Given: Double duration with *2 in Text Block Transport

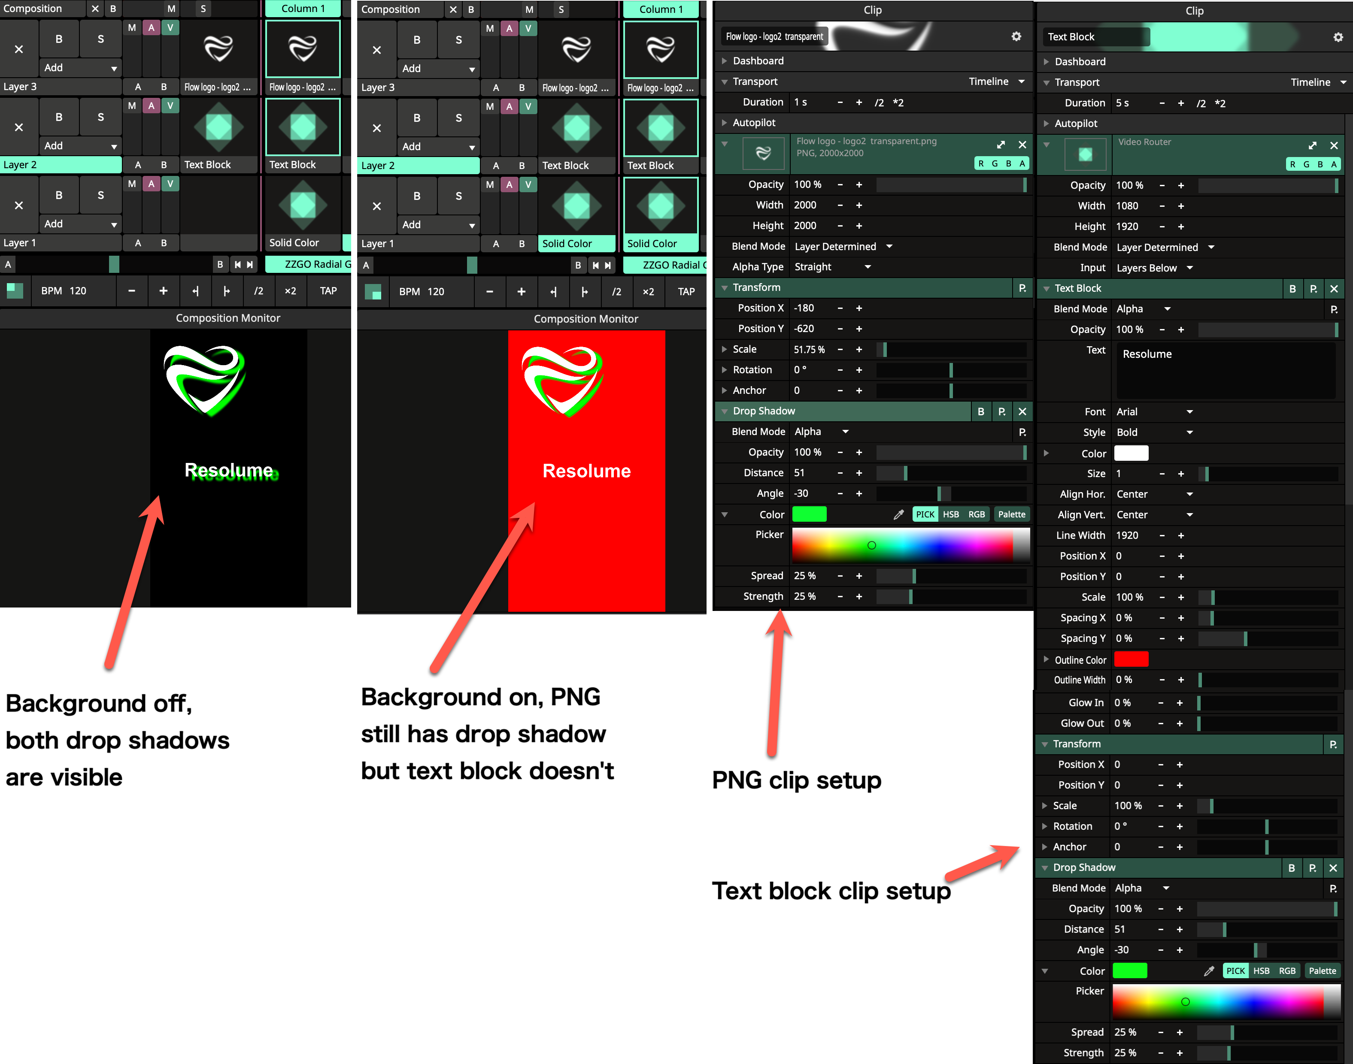Looking at the screenshot, I should click(x=1220, y=103).
